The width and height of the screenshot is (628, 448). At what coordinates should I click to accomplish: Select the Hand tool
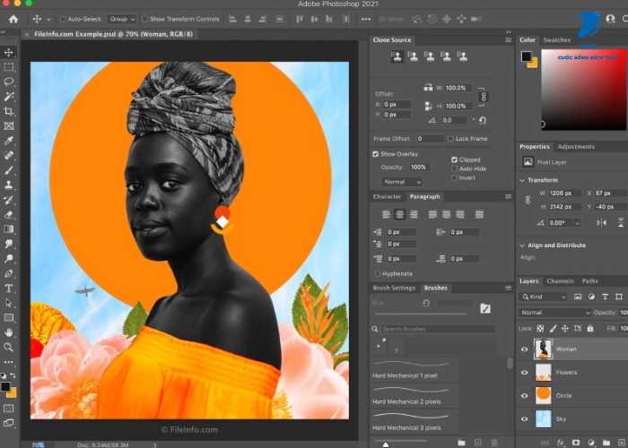pyautogui.click(x=8, y=332)
